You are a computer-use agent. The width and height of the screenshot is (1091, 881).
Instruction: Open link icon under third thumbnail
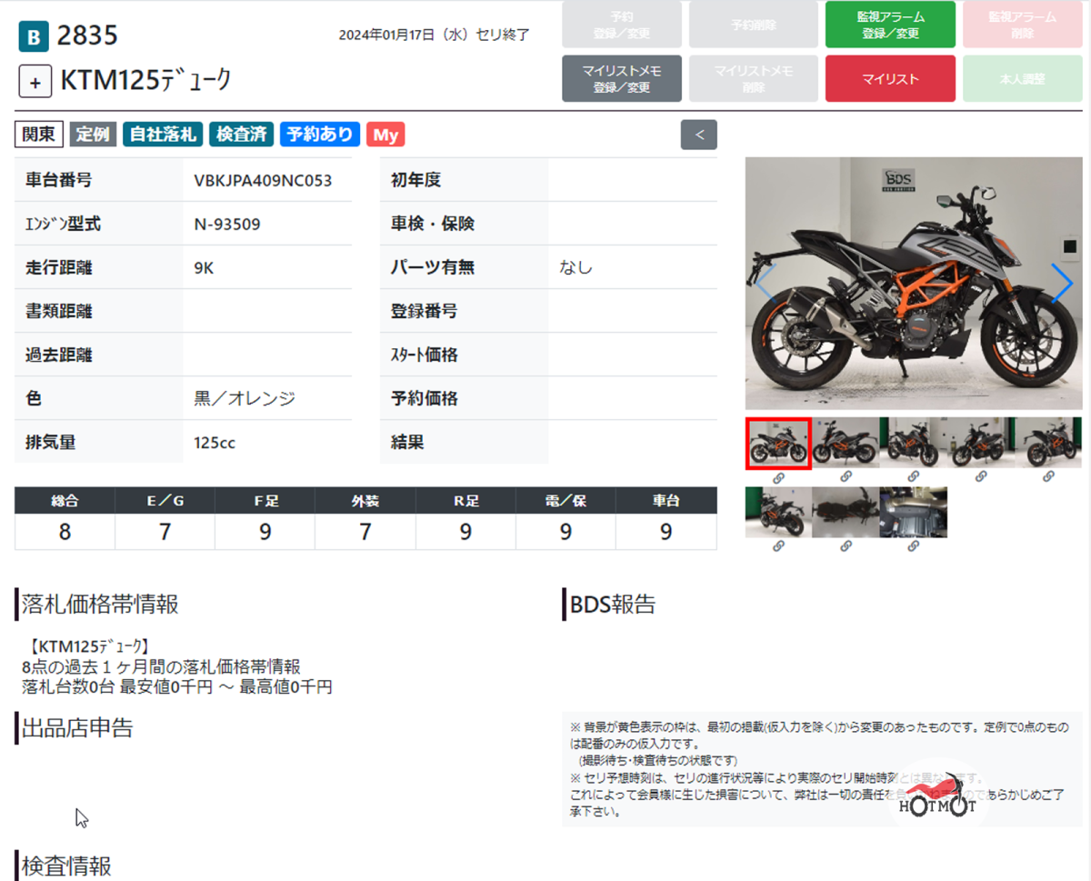coord(913,476)
